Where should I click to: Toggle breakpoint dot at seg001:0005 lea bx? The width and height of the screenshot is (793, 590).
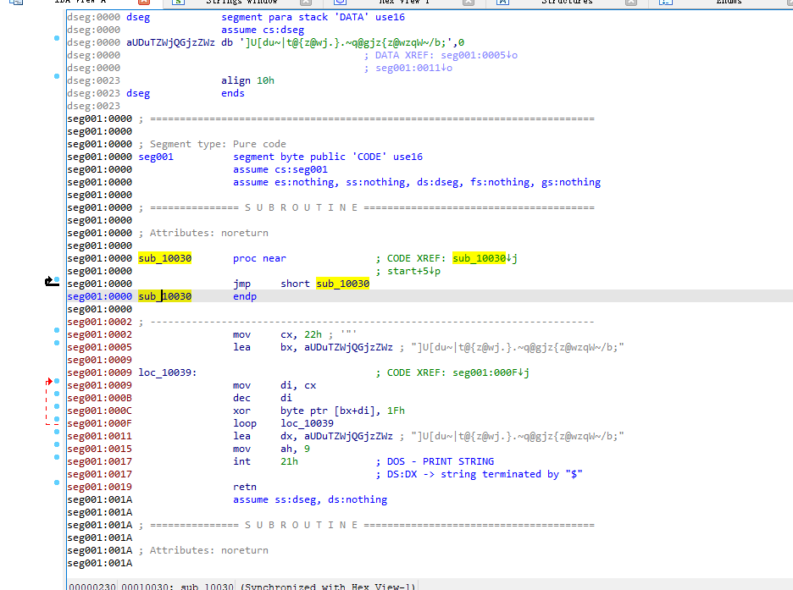point(57,343)
